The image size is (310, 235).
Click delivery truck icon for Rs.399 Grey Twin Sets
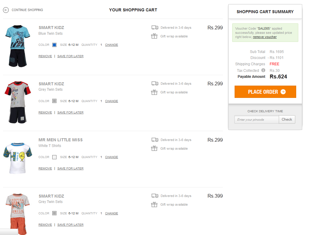[x=155, y=196]
